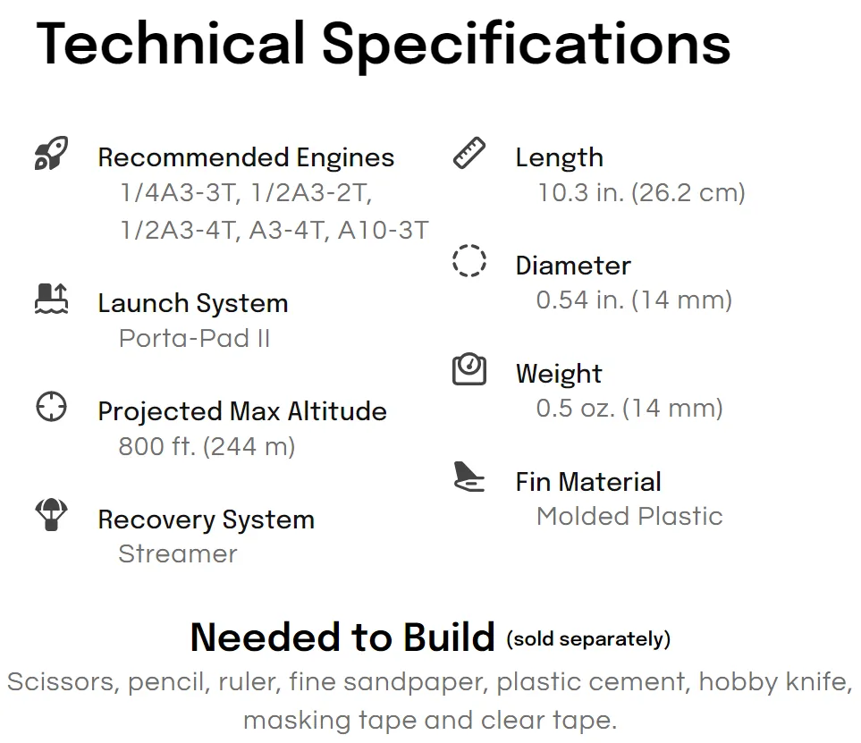Screen dimensions: 861x743
Task: Click the Needed to Build heading
Action: tap(342, 637)
